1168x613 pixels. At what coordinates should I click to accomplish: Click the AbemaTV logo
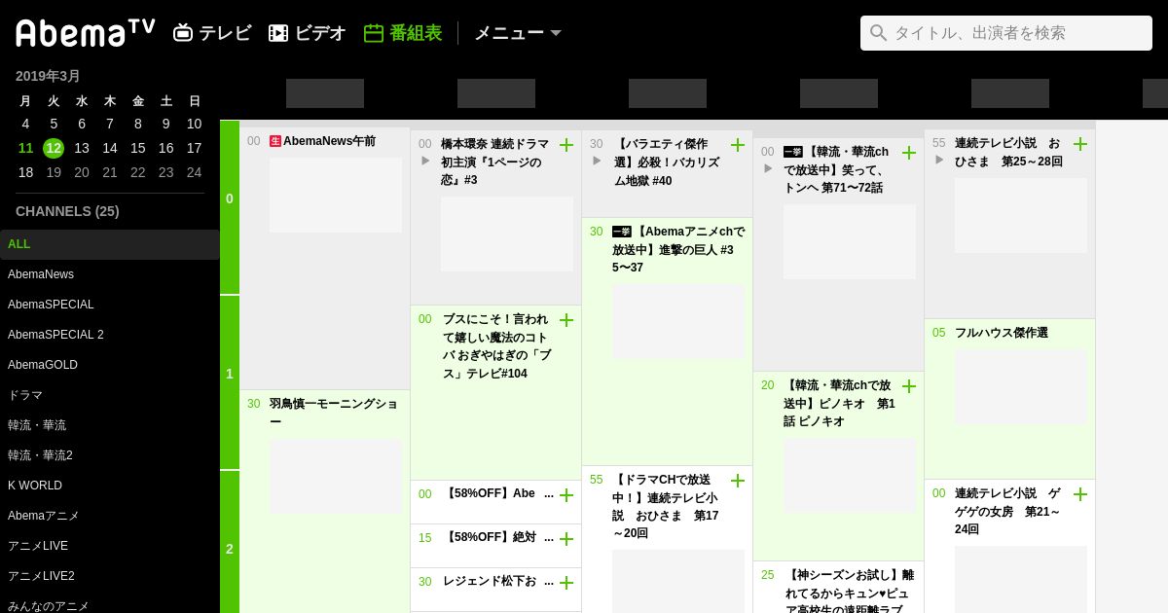(x=86, y=33)
